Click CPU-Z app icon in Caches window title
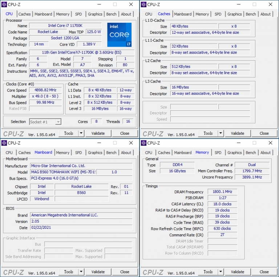This screenshot has height=277, width=279. coord(143,4)
